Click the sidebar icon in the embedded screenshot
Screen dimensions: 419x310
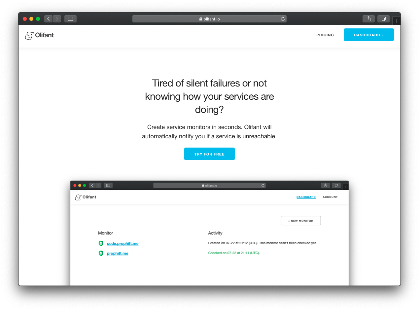coord(108,185)
